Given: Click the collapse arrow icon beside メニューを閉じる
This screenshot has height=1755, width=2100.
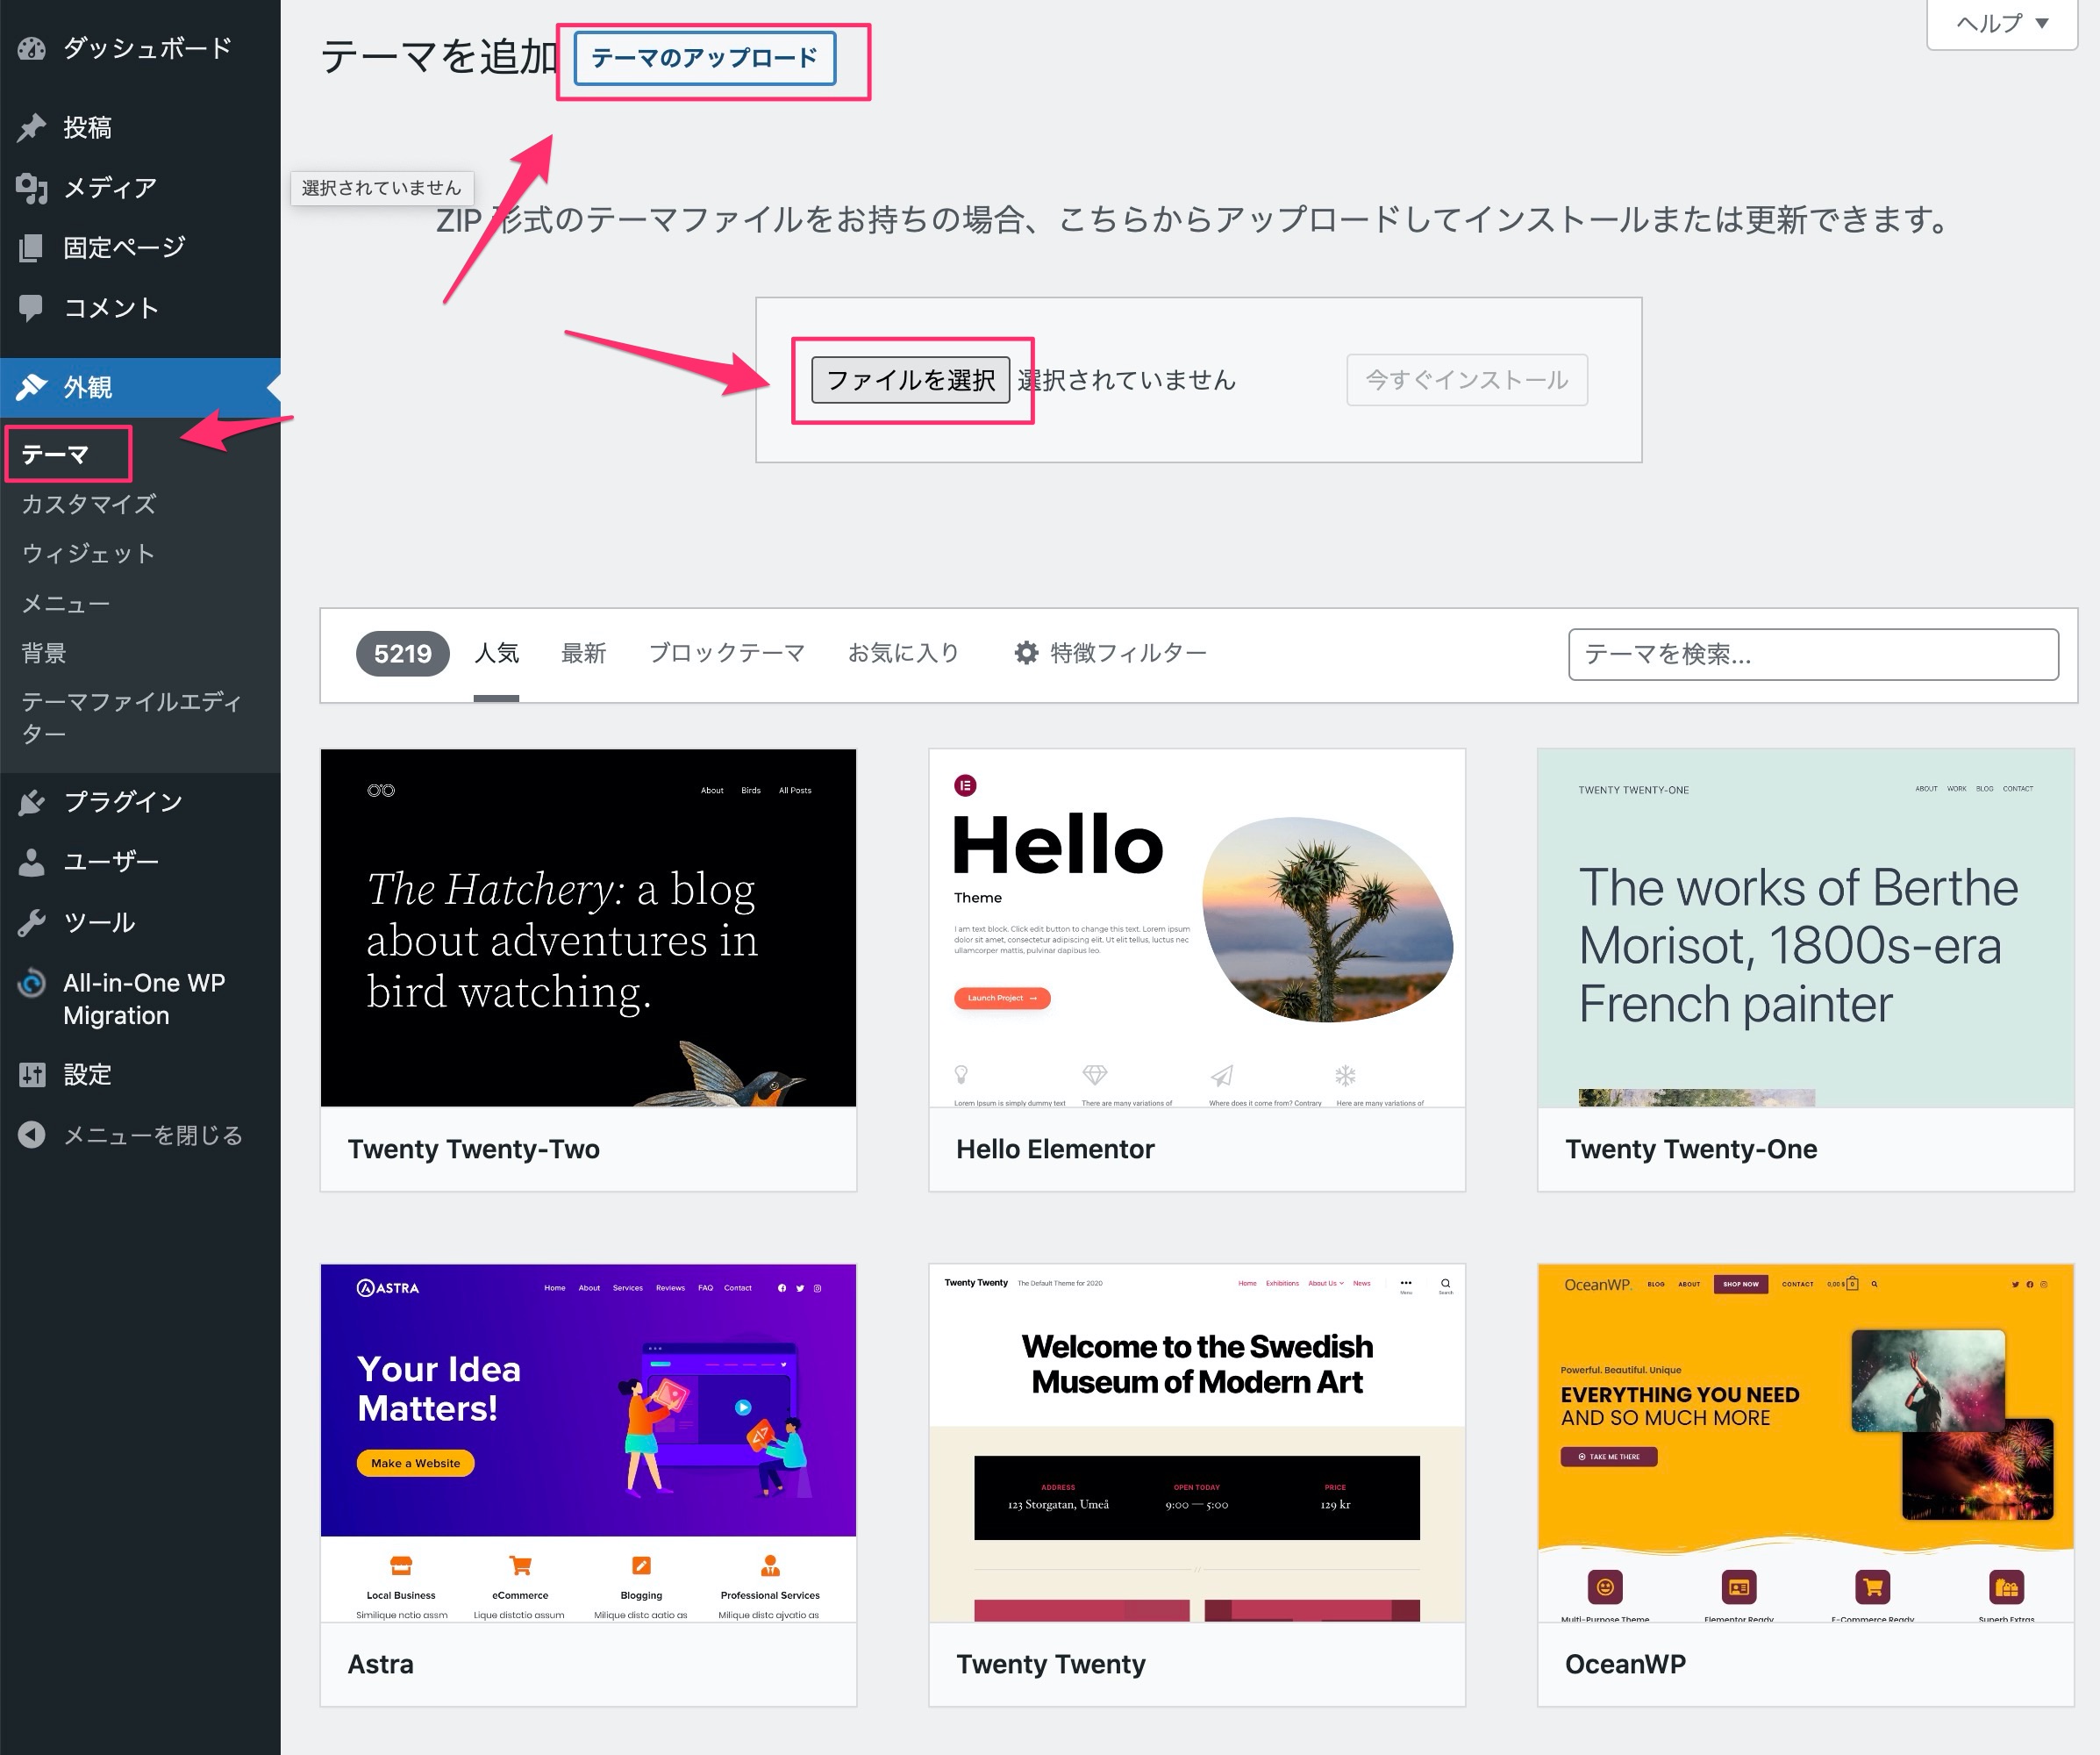Looking at the screenshot, I should click(32, 1135).
